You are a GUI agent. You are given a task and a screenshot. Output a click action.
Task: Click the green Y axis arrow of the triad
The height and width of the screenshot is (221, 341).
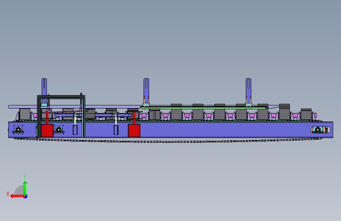click(25, 188)
